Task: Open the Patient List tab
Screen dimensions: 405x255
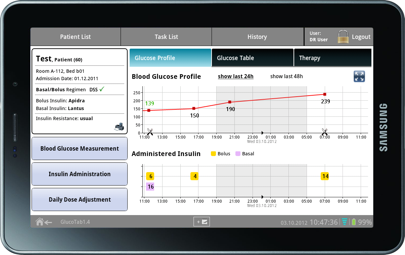Action: click(76, 37)
